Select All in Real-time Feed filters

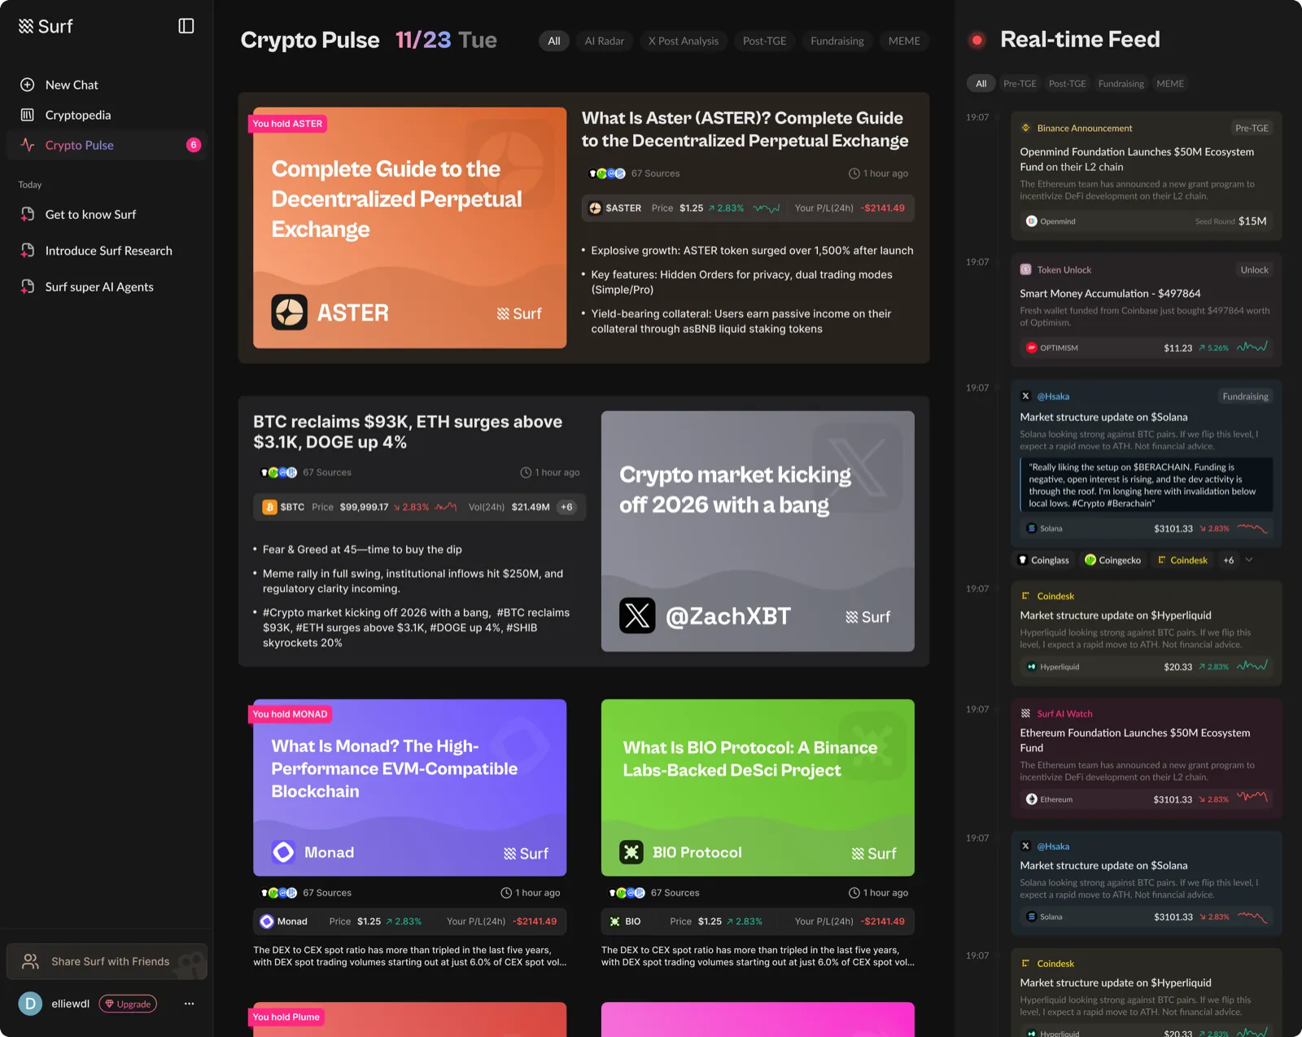pyautogui.click(x=981, y=84)
